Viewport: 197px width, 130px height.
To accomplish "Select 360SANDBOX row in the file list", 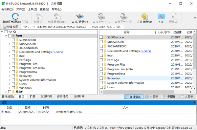I will pos(146,46).
